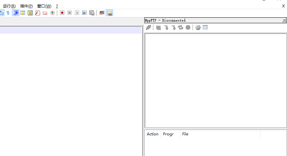
Task: Close the NppFTP panel
Action: pos(284,20)
